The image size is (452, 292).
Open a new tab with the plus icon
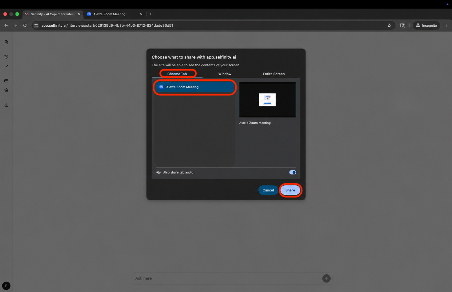[x=151, y=14]
